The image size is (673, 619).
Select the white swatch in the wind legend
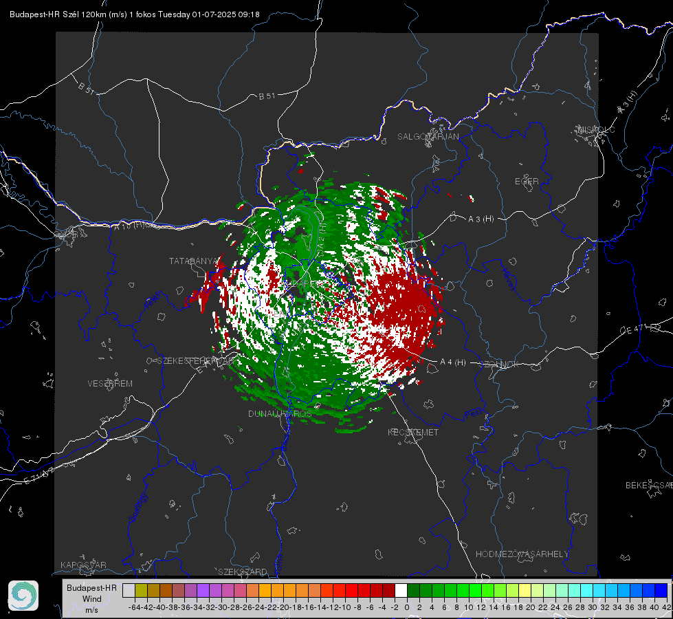401,590
